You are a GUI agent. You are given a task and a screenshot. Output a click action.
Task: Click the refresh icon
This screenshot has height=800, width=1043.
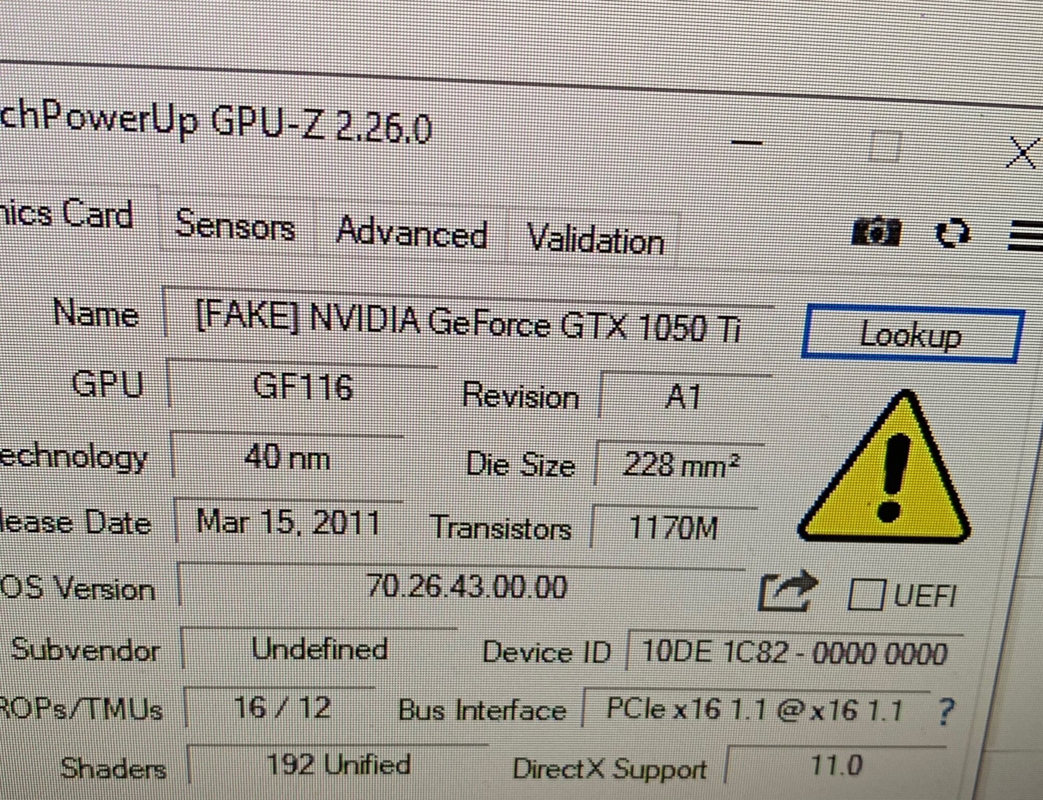point(953,233)
